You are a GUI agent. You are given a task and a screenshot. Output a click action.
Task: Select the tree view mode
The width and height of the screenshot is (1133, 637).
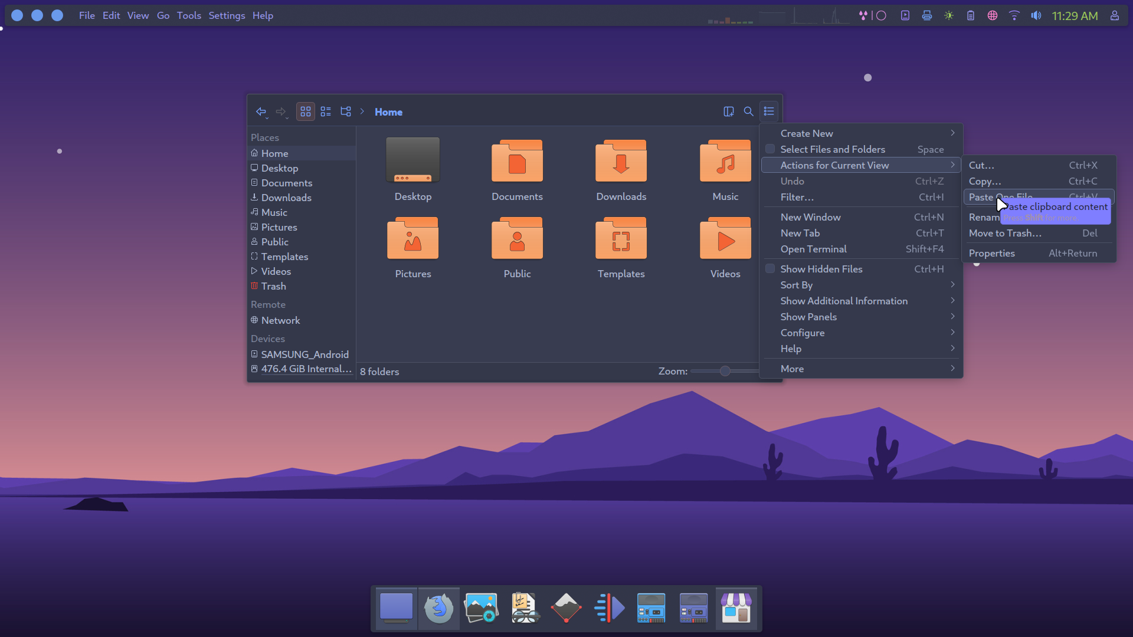click(x=345, y=111)
